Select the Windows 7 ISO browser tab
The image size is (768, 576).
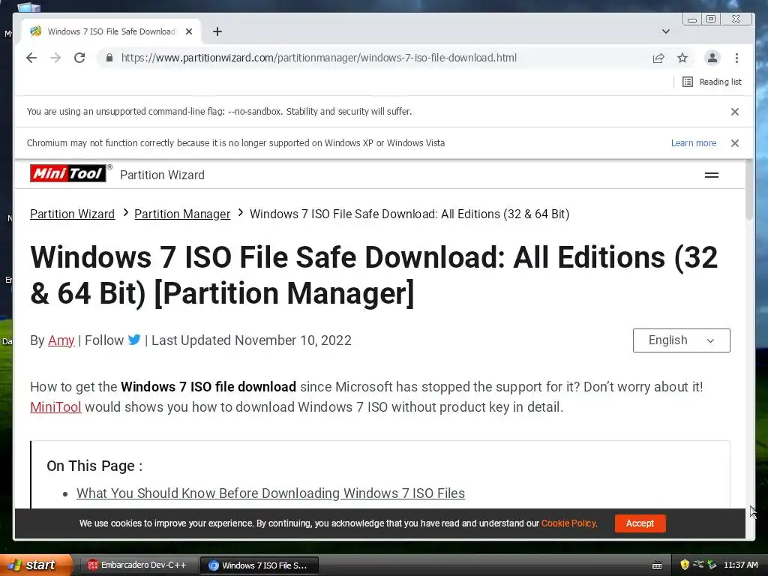pyautogui.click(x=111, y=31)
